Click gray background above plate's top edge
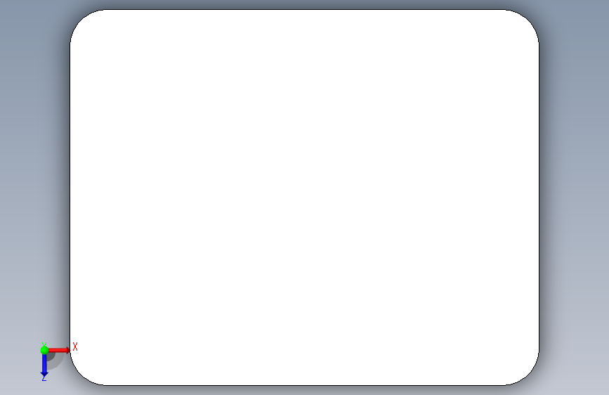 (304, 4)
